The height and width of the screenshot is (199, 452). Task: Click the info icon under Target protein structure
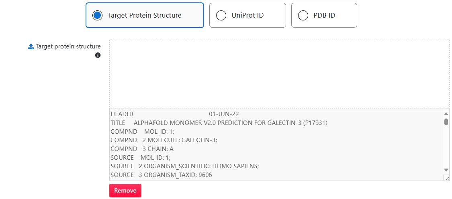coord(98,55)
